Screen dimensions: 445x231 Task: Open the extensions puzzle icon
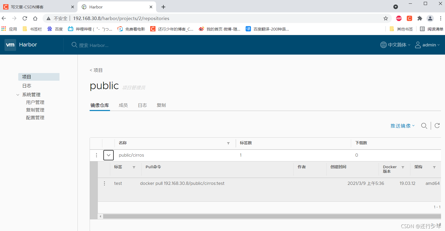click(x=420, y=18)
